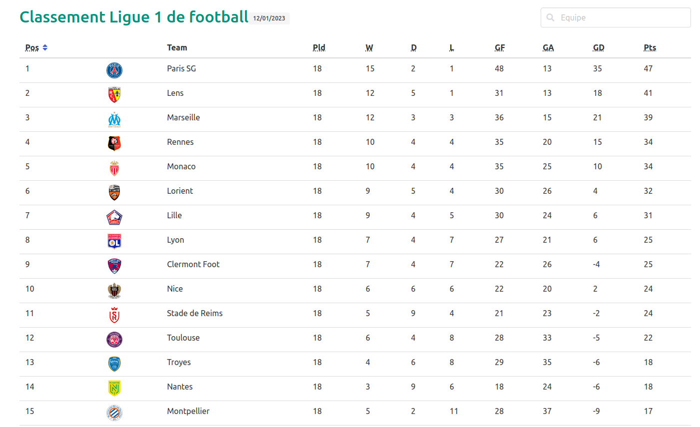Click the Pld column header

[x=319, y=47]
